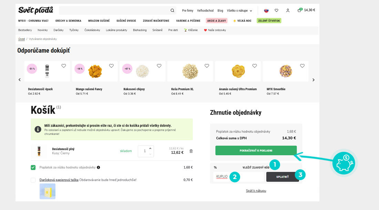Open the user account icon

coord(288,10)
